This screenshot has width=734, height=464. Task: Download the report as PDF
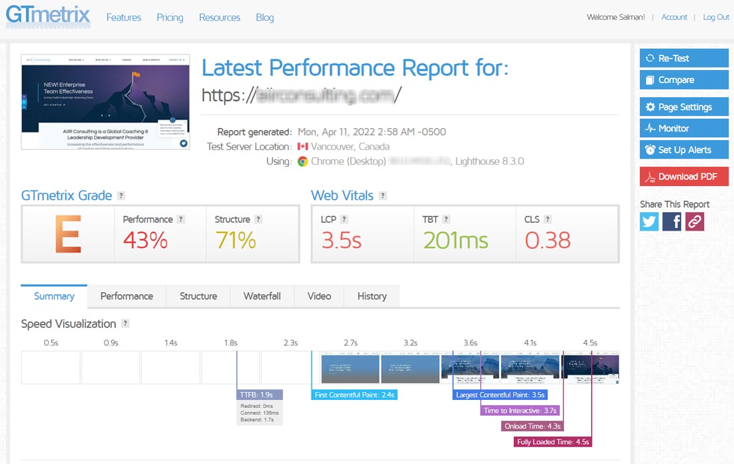click(x=684, y=176)
